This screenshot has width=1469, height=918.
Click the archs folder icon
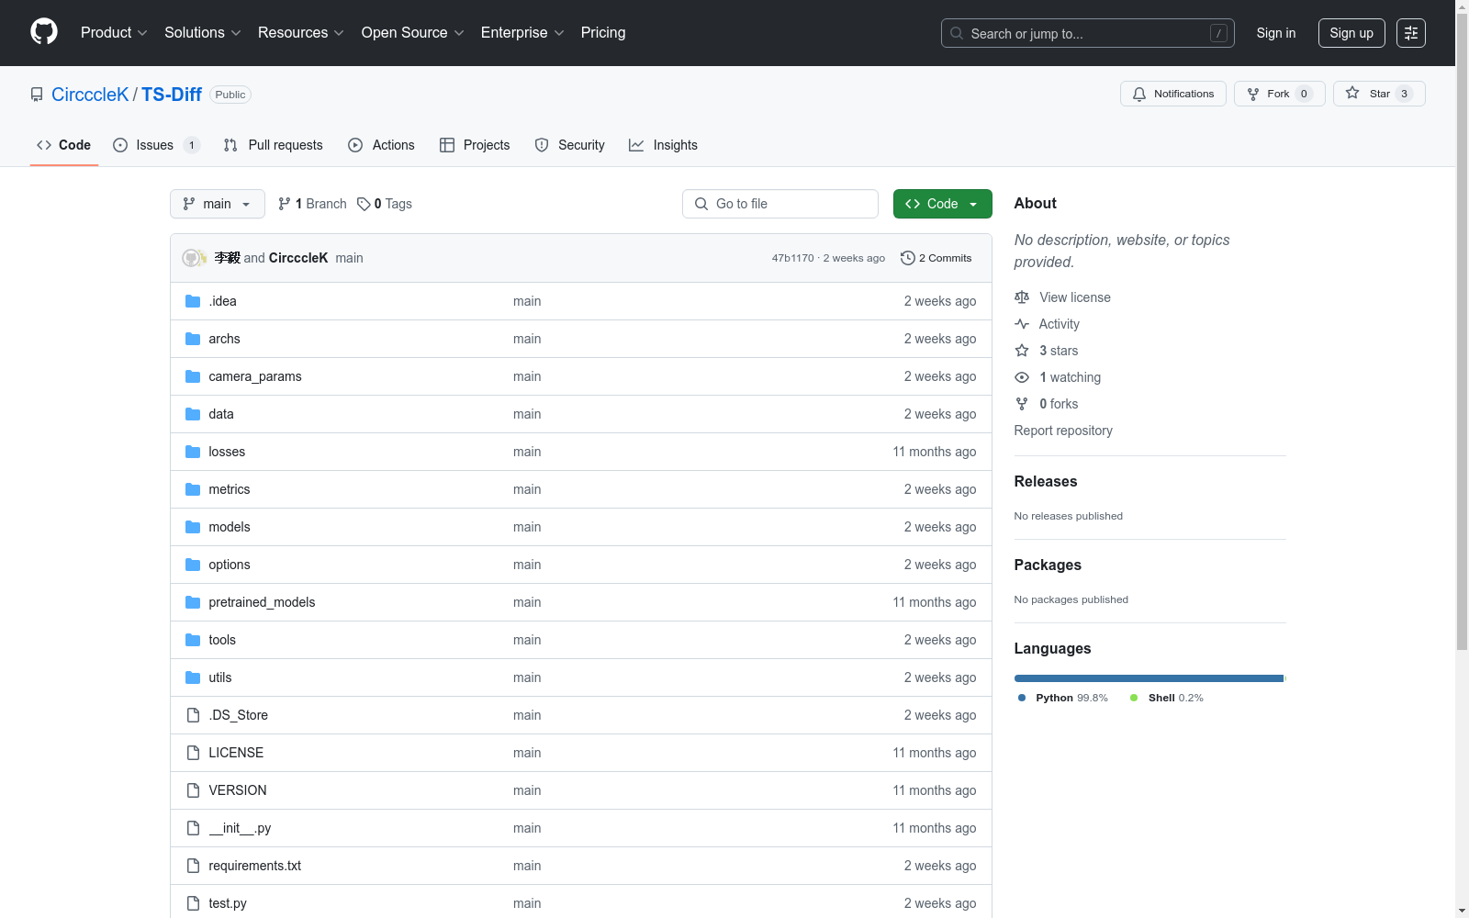(x=193, y=339)
